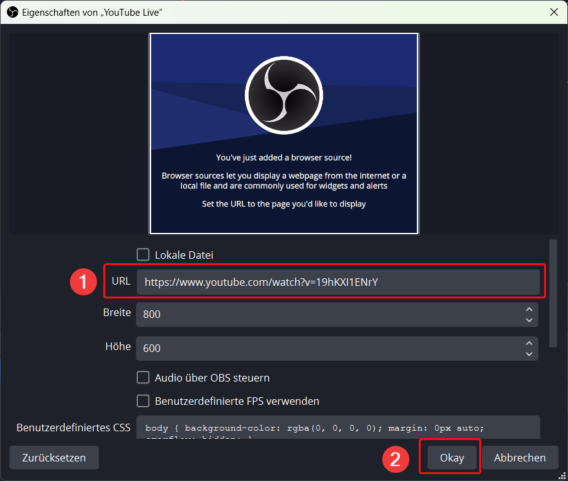Increase Höhe with the up arrow
Image resolution: width=568 pixels, height=481 pixels.
click(529, 343)
